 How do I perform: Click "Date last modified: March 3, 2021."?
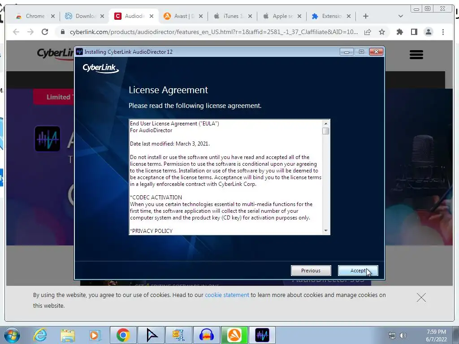pos(170,144)
